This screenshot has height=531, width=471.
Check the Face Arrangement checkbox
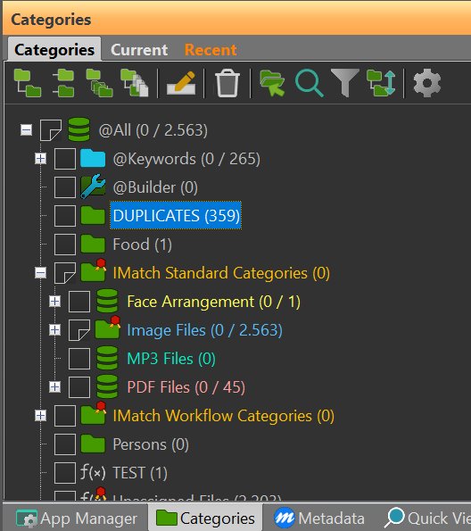click(78, 302)
